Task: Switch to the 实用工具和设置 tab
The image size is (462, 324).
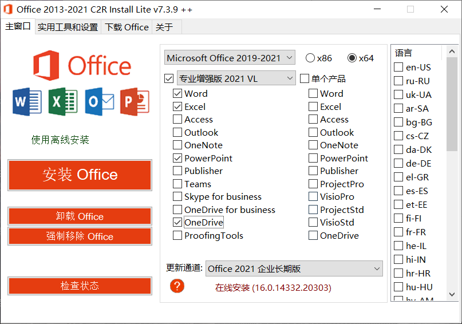Action: [x=68, y=27]
